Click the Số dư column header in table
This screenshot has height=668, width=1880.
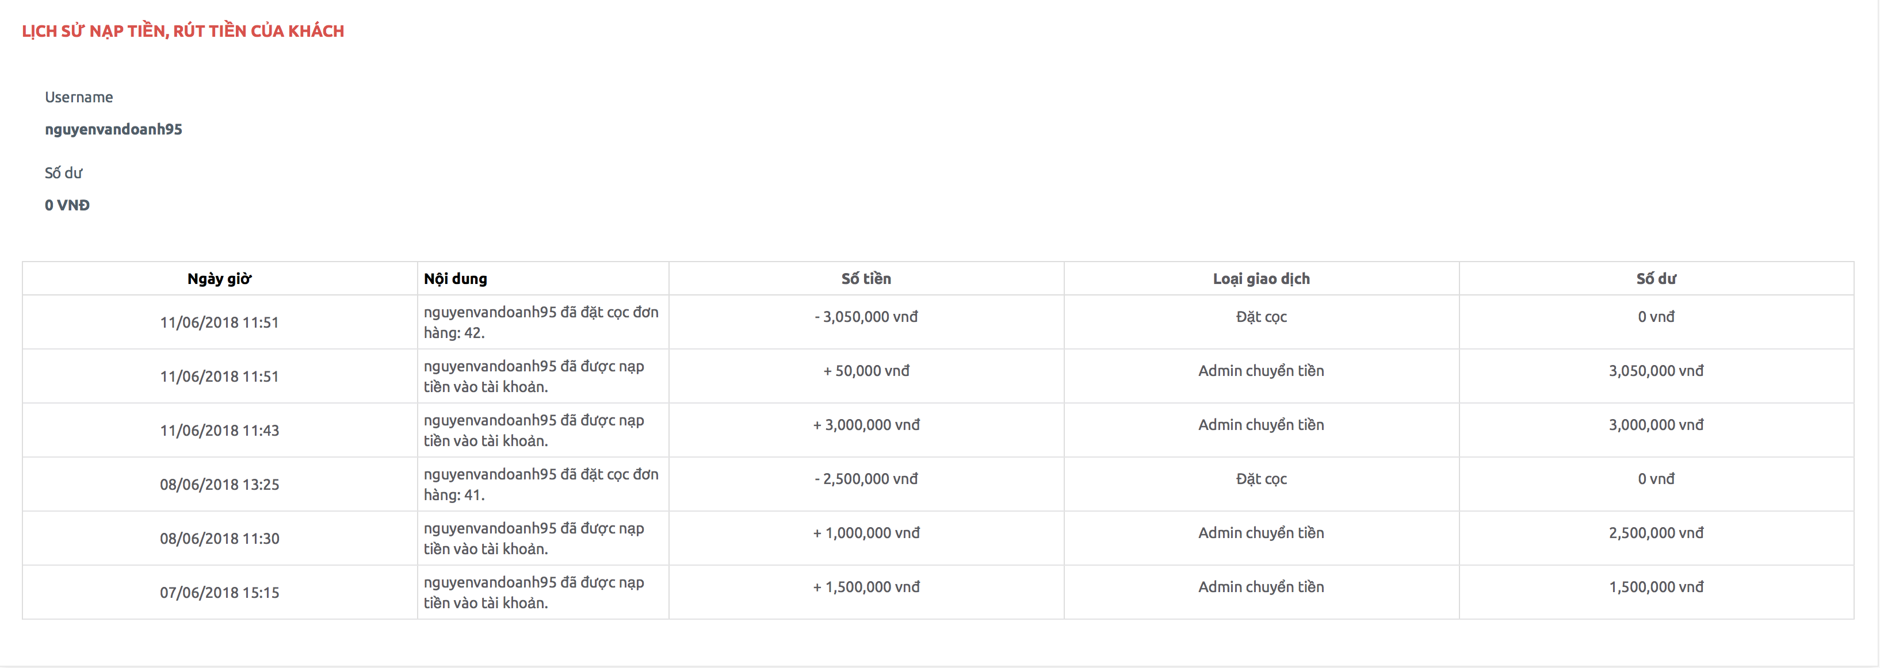[1656, 279]
